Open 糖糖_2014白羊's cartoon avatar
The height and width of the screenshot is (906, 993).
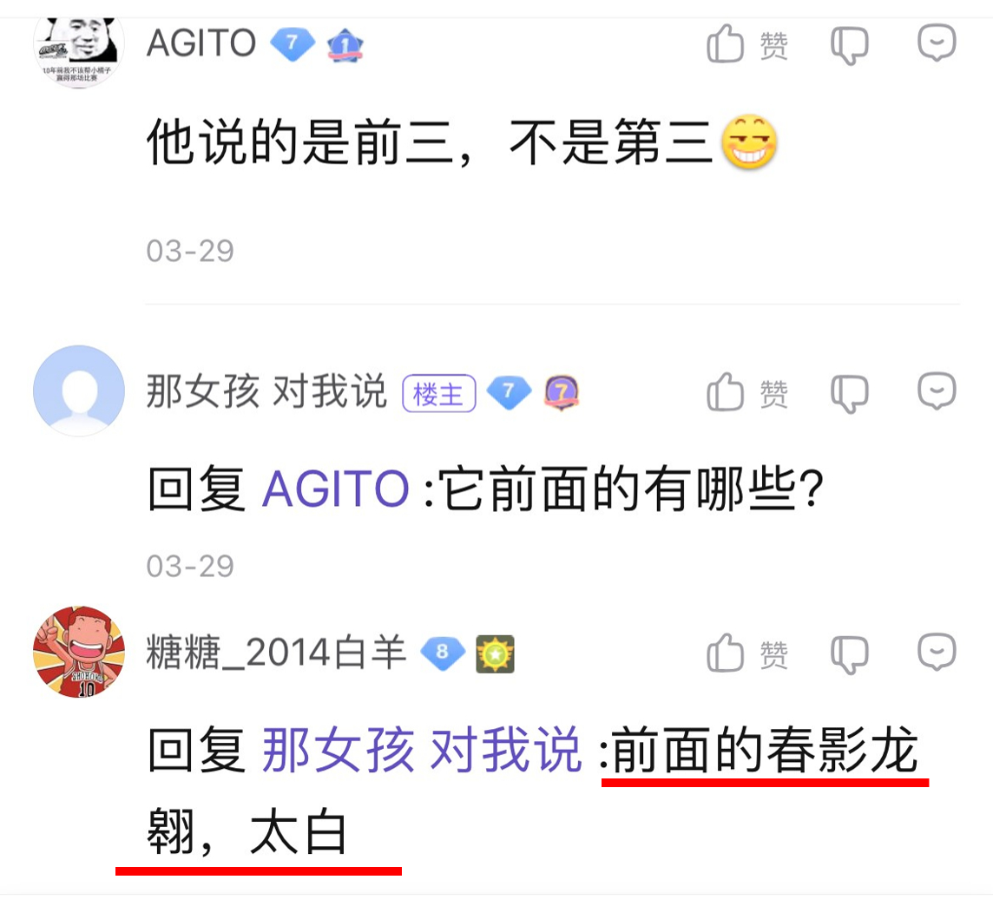(78, 652)
